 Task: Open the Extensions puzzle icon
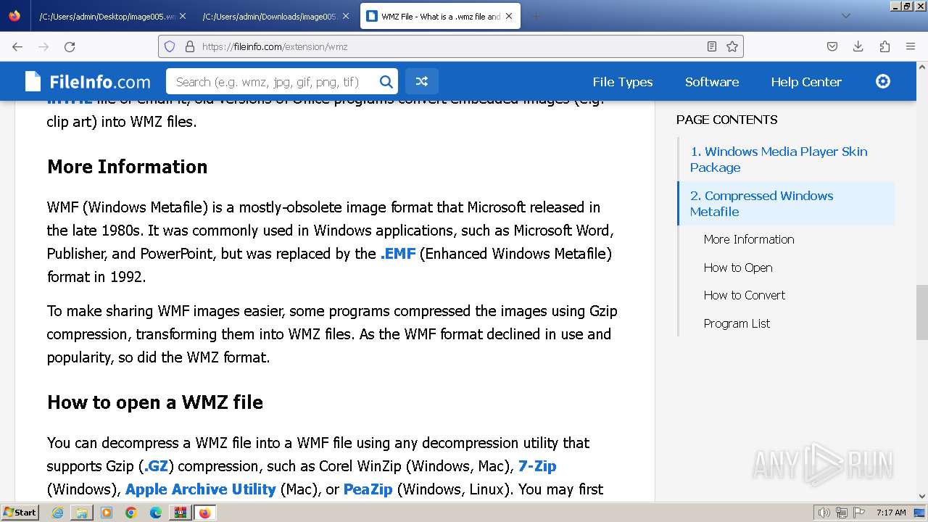(x=884, y=46)
